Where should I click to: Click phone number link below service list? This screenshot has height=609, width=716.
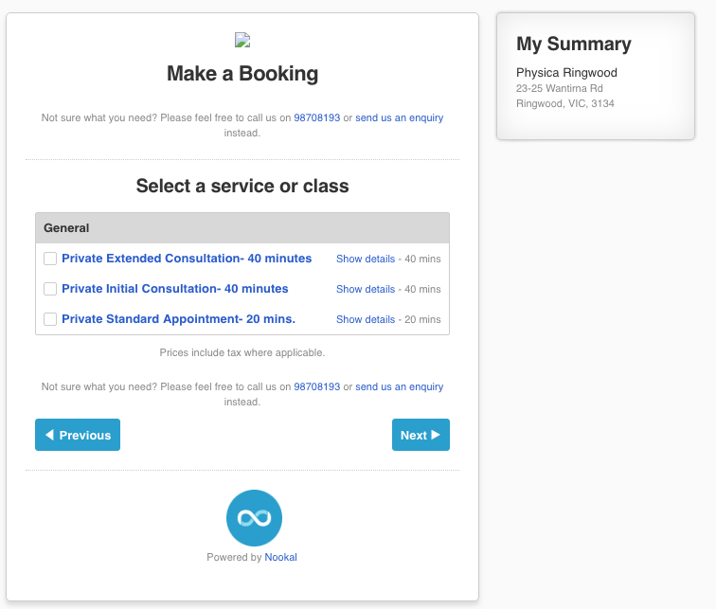[x=316, y=386]
